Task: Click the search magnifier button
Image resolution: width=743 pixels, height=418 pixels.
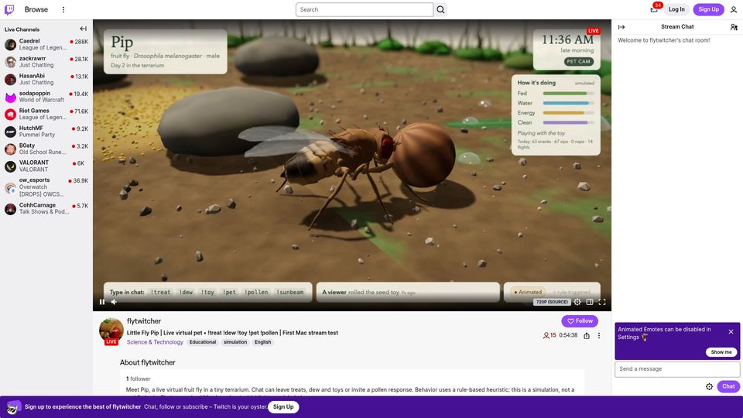Action: point(440,9)
